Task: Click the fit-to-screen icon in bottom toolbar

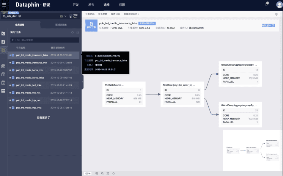Action: coord(108,173)
